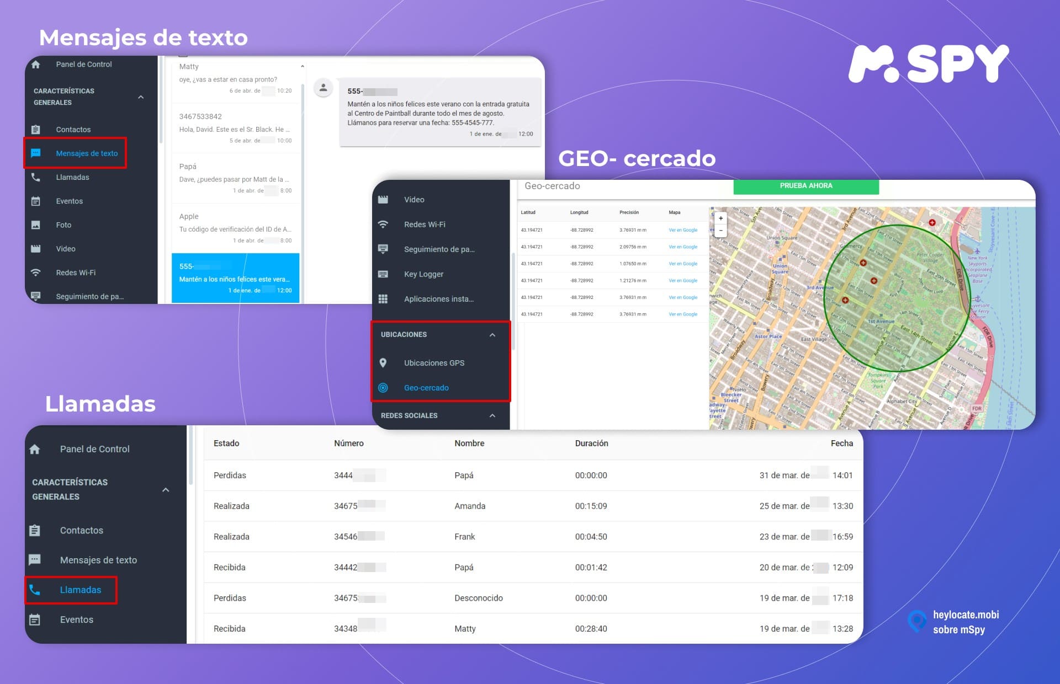Open the highlighted 555- conversation
1060x684 pixels.
click(236, 278)
